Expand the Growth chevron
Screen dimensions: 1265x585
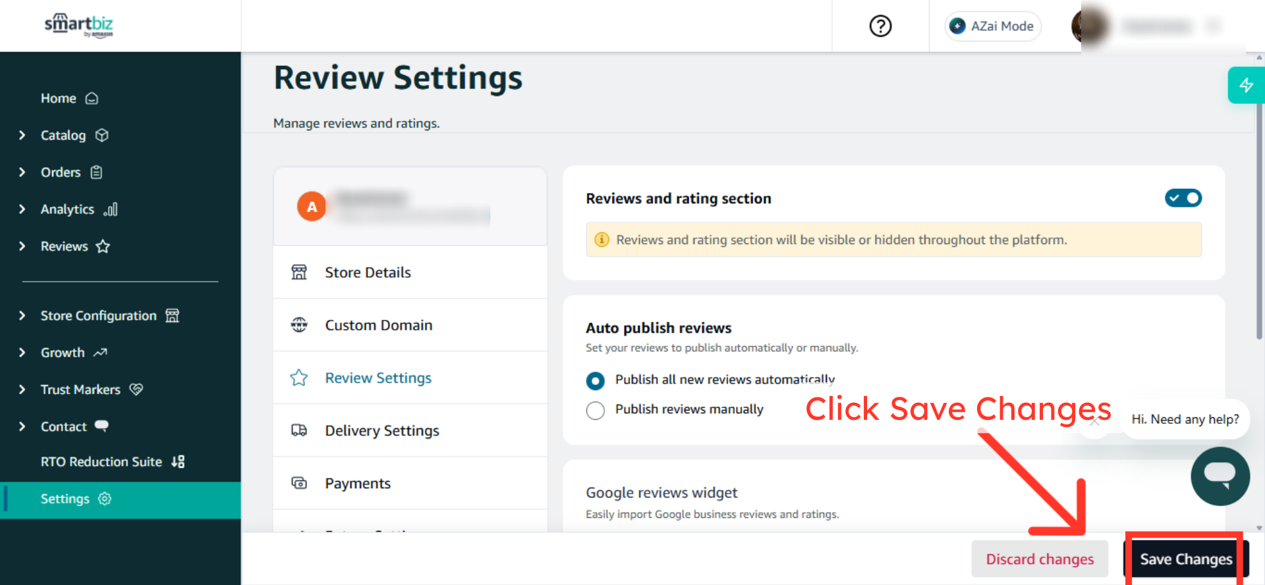pos(22,352)
